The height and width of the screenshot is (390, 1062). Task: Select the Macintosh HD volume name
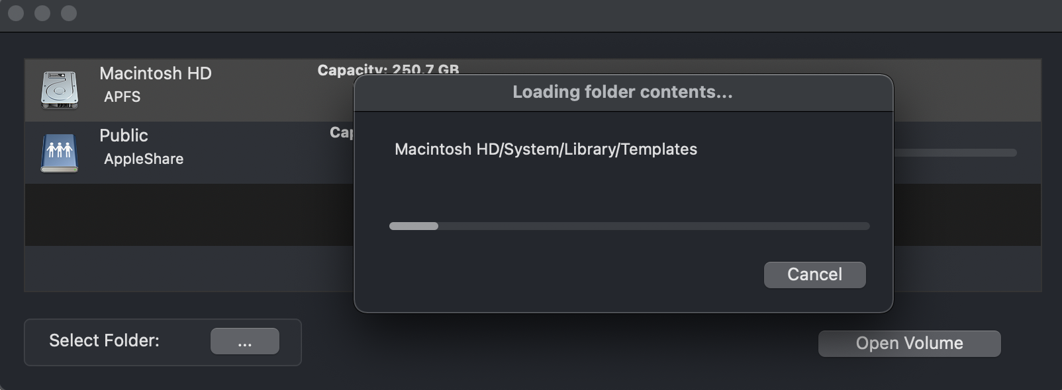(x=156, y=73)
